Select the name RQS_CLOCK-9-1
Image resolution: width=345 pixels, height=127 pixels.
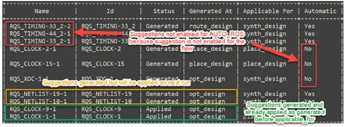33,109
